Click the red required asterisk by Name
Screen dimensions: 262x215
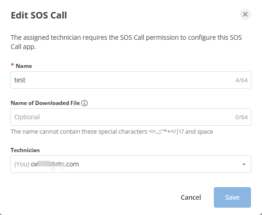[x=12, y=65]
